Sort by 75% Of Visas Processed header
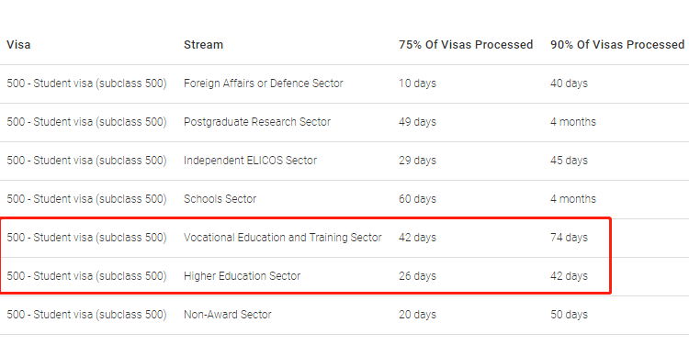Screen dimensions: 689x356 pyautogui.click(x=466, y=45)
